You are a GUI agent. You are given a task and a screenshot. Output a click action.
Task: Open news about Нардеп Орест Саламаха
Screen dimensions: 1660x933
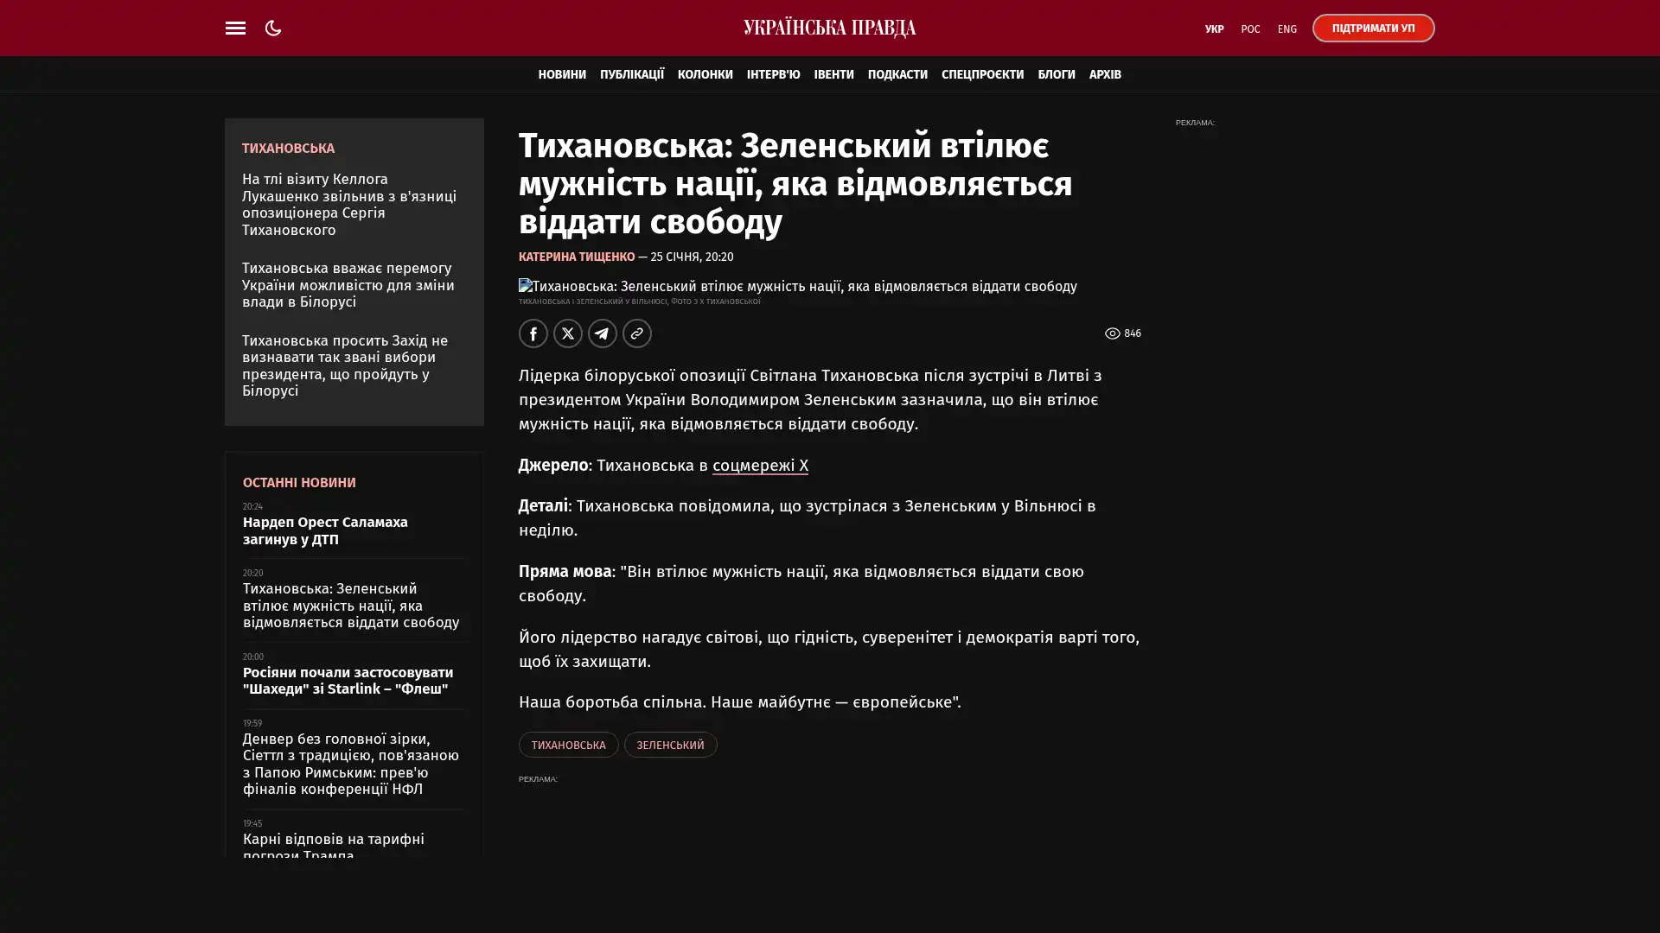(325, 530)
